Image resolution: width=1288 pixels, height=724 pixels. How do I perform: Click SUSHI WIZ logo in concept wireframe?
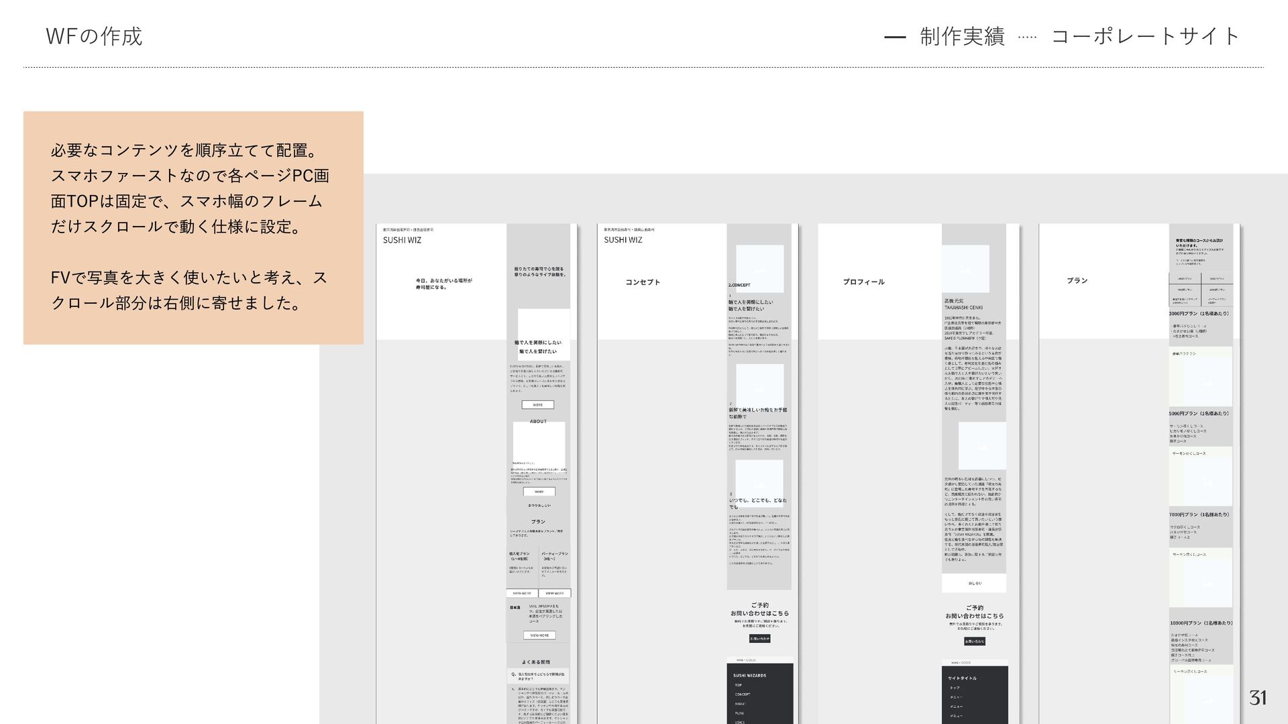tap(623, 240)
